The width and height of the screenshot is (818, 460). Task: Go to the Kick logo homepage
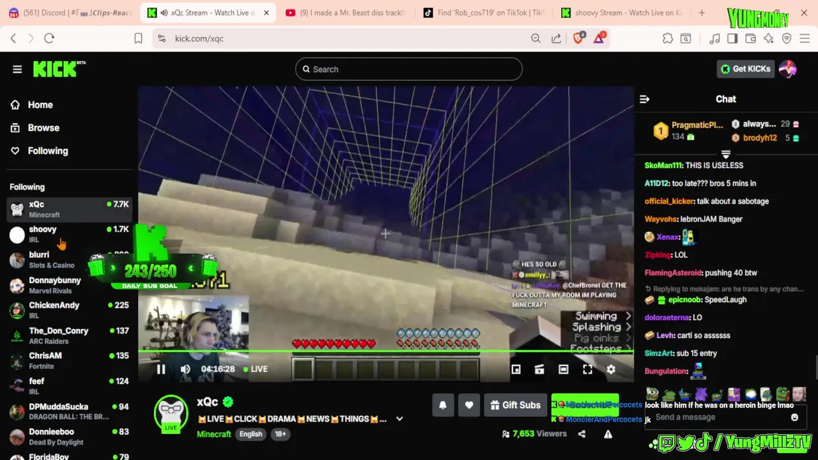click(x=59, y=68)
